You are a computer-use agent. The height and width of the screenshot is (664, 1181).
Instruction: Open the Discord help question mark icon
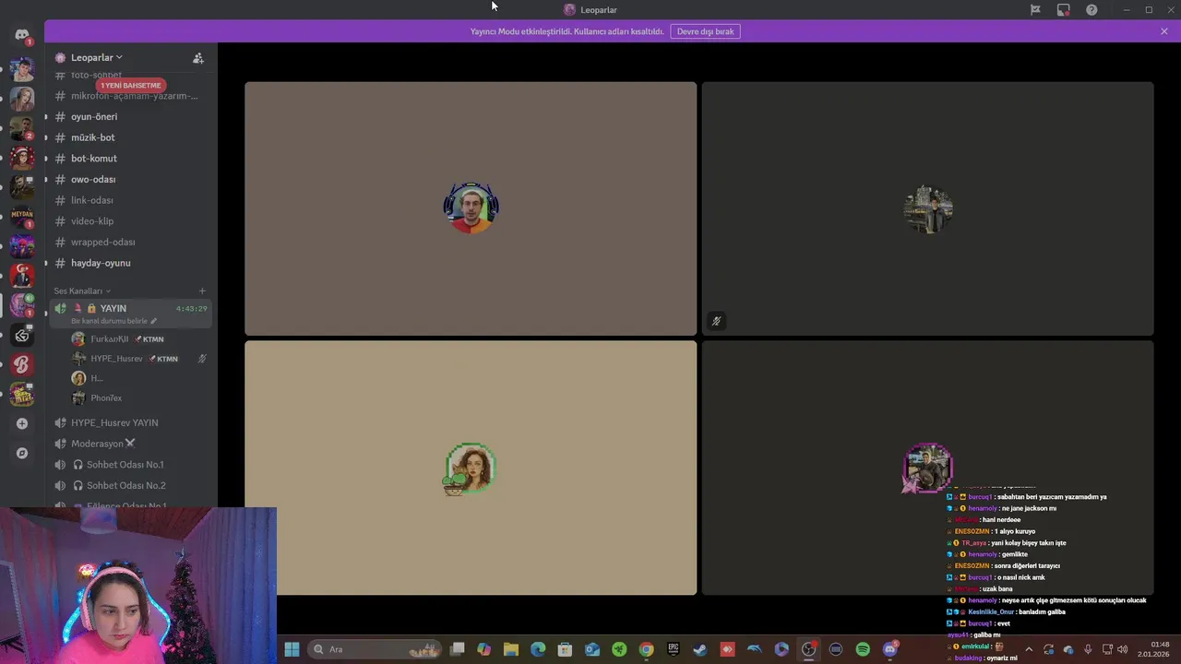pos(1092,9)
